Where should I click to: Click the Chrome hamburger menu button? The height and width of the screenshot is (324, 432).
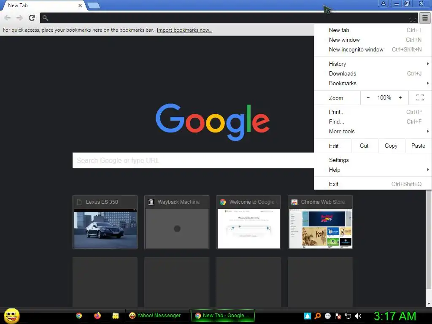click(x=425, y=18)
